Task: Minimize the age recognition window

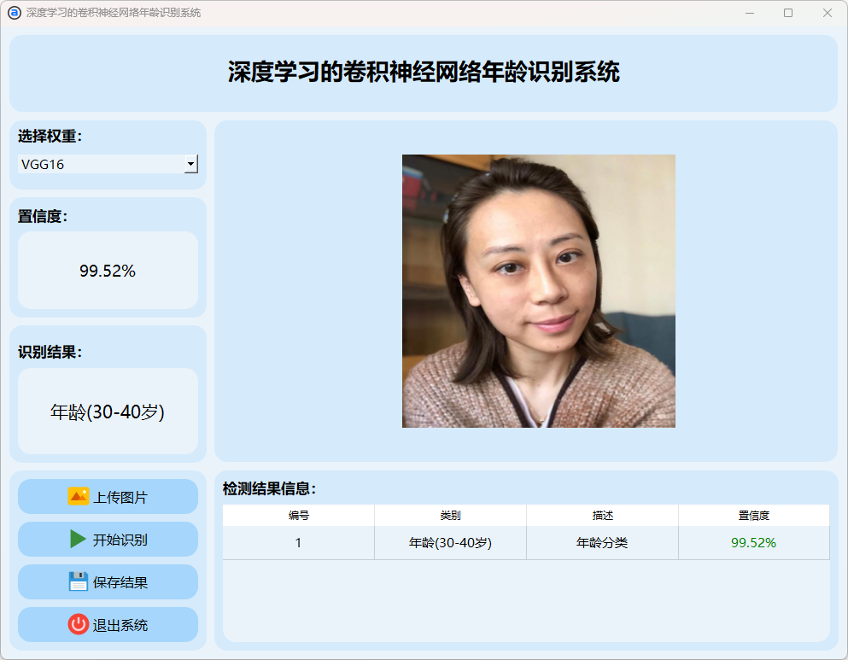Action: 749,13
